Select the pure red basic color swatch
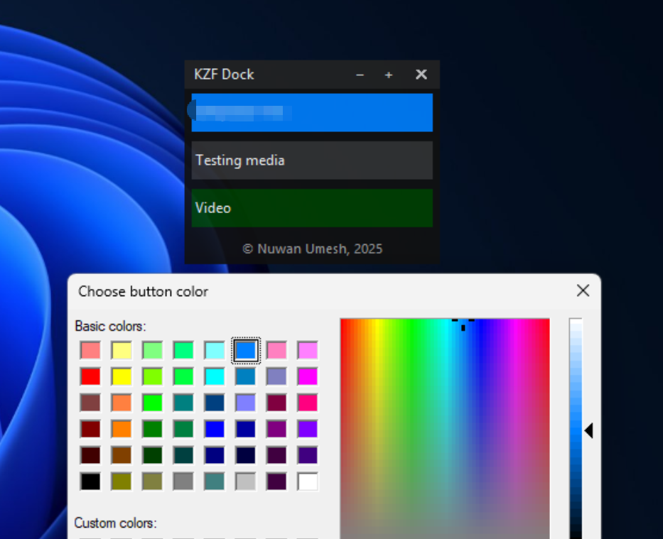The image size is (663, 539). [90, 376]
